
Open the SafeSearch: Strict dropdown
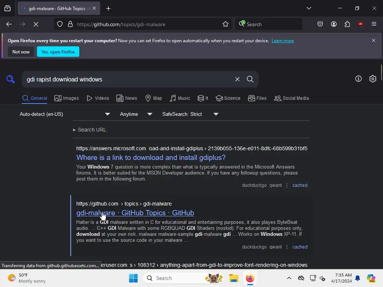[190, 114]
